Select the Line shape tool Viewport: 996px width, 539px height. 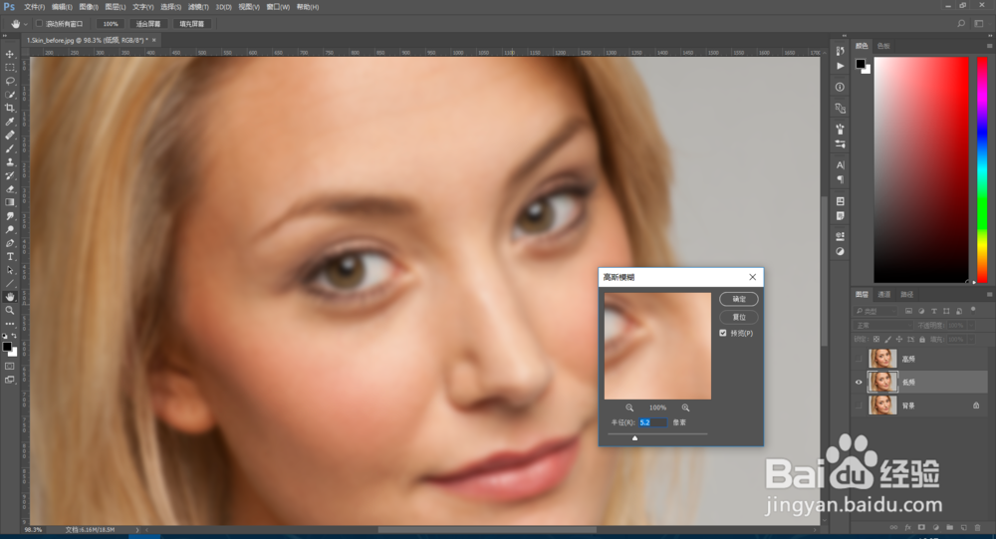click(10, 284)
